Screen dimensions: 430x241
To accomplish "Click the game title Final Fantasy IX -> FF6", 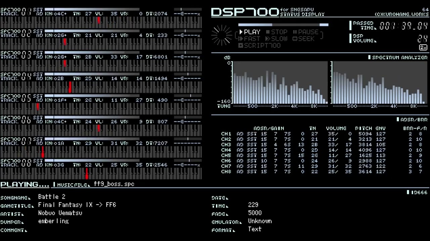I will pos(77,205).
